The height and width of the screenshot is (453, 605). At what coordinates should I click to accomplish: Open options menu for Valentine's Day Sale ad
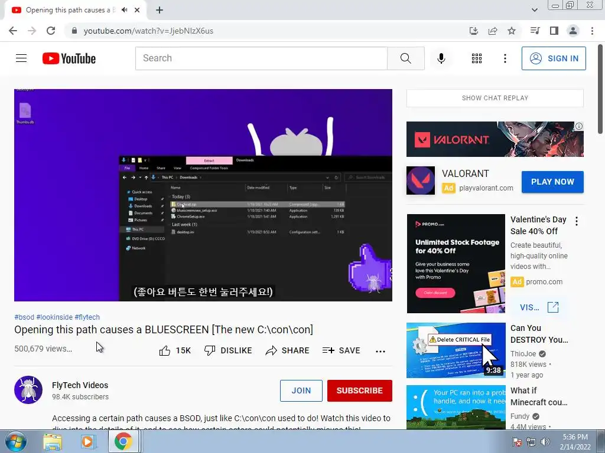point(577,221)
